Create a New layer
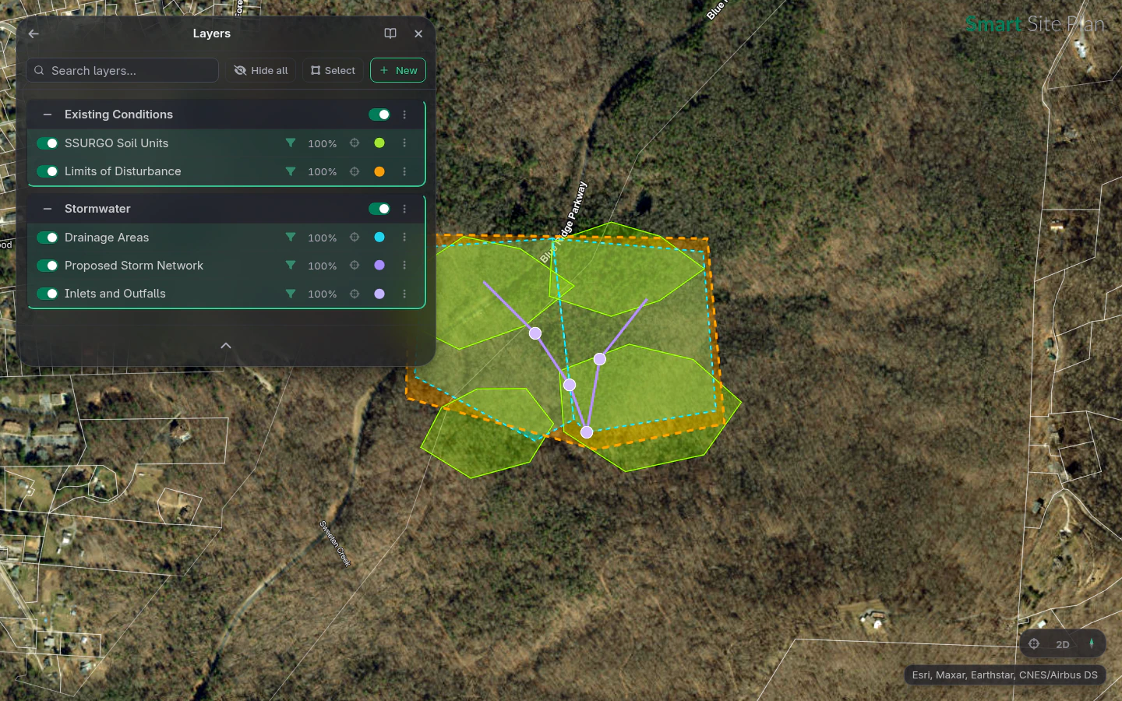 [398, 70]
